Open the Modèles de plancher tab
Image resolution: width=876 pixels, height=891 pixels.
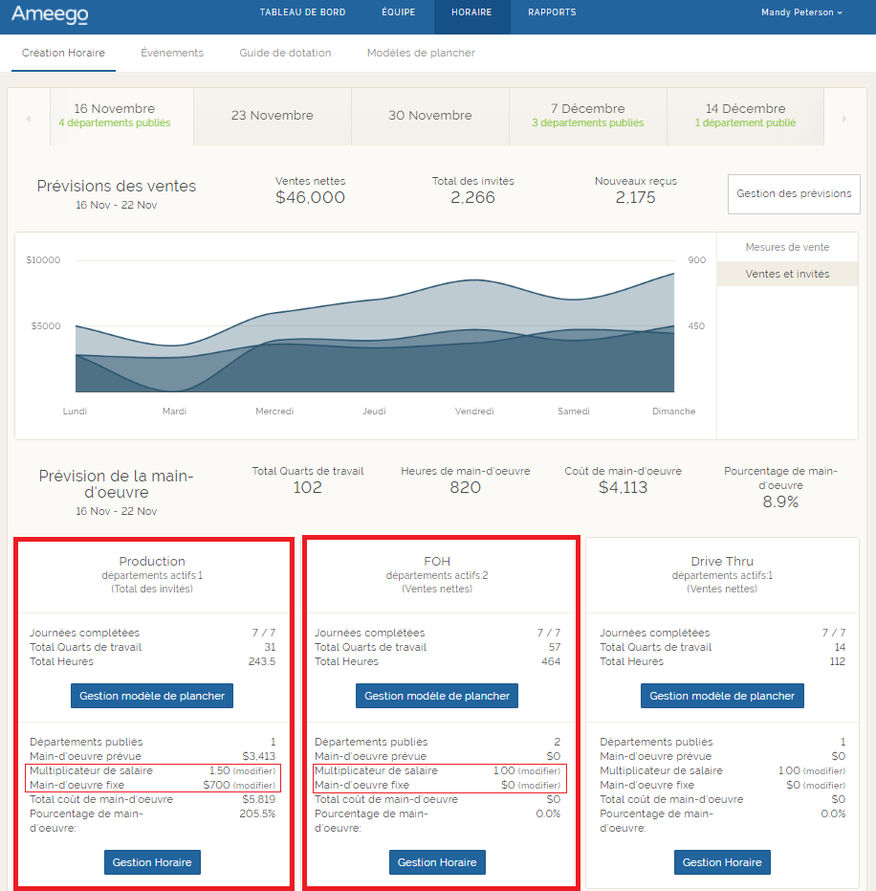coord(421,53)
